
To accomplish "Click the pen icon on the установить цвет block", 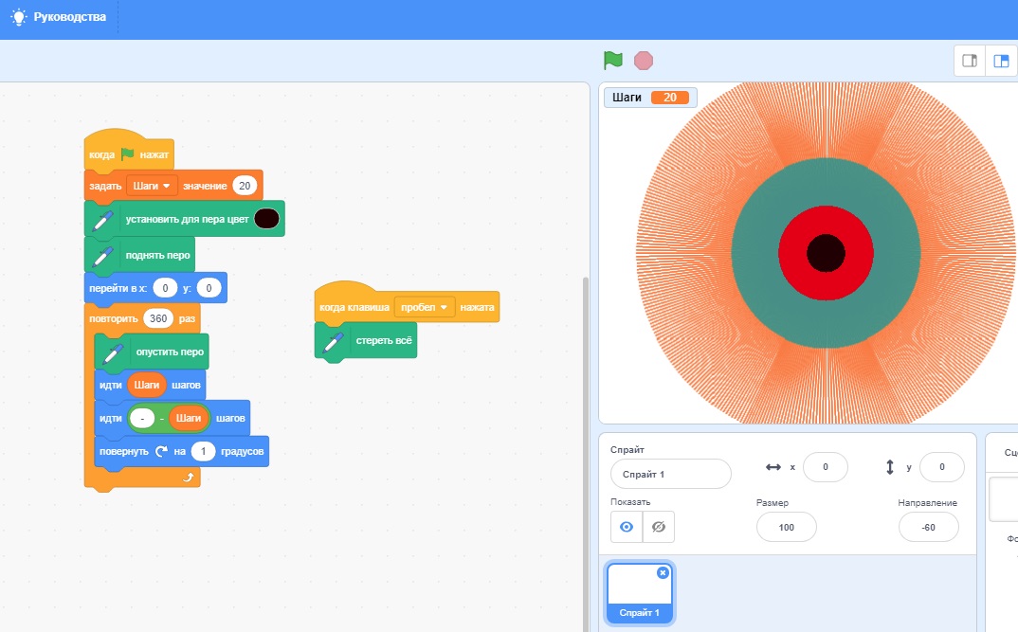I will 102,219.
